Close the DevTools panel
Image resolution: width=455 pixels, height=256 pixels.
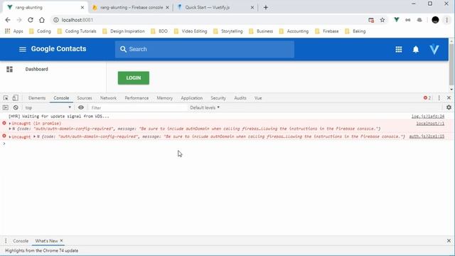449,98
